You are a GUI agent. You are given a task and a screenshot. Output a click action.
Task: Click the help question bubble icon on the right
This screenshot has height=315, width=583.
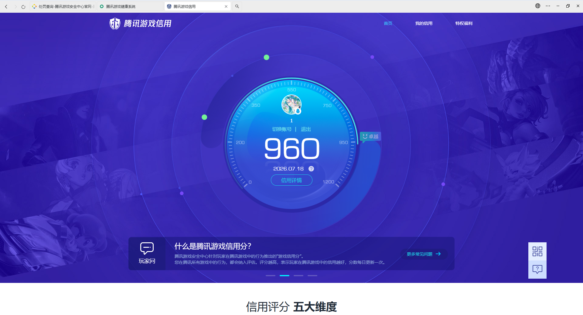pyautogui.click(x=537, y=269)
